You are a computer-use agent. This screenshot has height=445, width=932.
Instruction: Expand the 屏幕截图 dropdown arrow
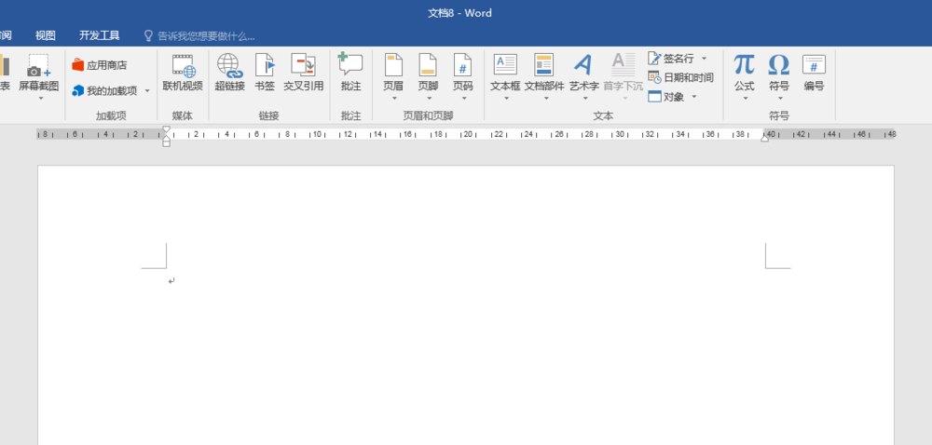tap(40, 98)
